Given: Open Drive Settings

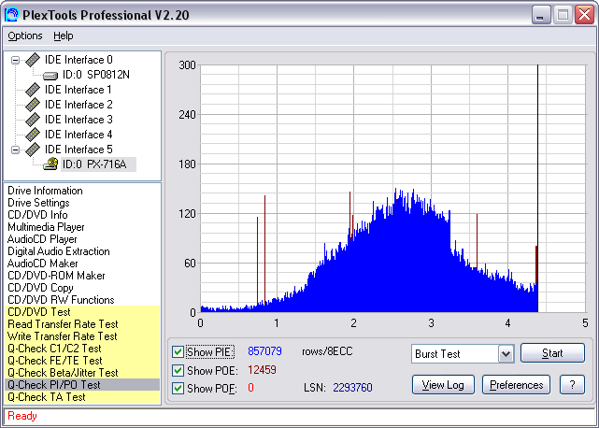Looking at the screenshot, I should pyautogui.click(x=38, y=203).
